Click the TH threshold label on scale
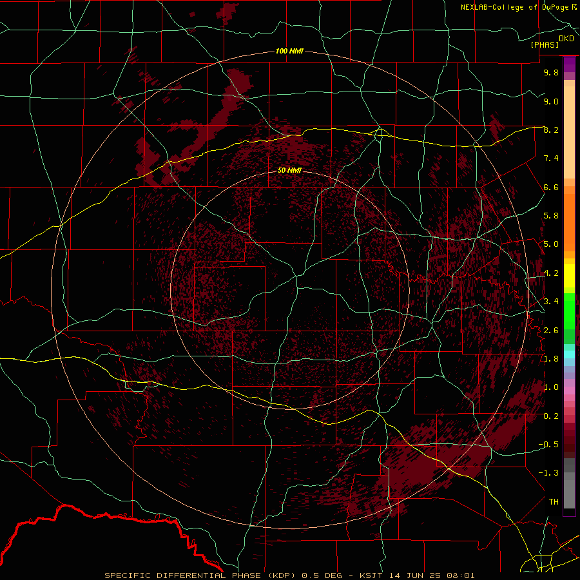Screen dimensions: 580x580 point(554,501)
